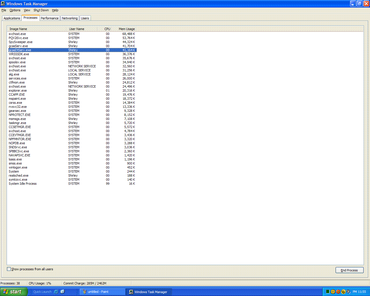Click the yellow stethoscope tray icon
This screenshot has width=370, height=296.
[x=343, y=292]
